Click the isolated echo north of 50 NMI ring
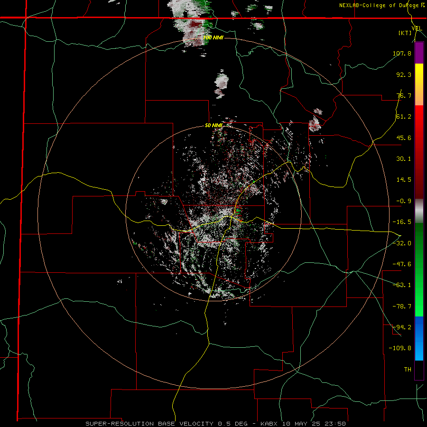Image resolution: width=427 pixels, height=427 pixels. 222,85
